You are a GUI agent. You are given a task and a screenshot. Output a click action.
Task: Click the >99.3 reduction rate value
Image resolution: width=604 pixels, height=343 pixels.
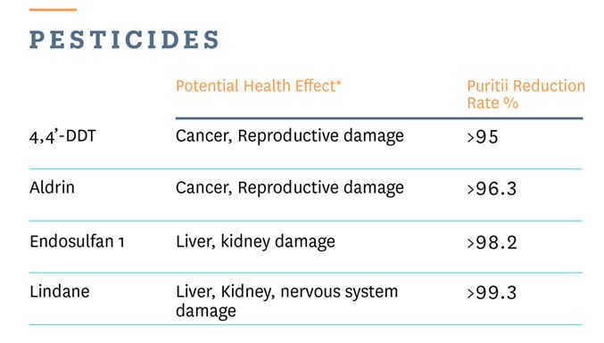coord(492,292)
